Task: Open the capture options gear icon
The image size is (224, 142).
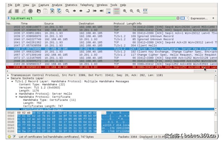Action: coord(30,11)
